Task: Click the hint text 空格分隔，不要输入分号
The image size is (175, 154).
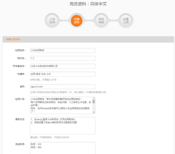Action: [43, 80]
